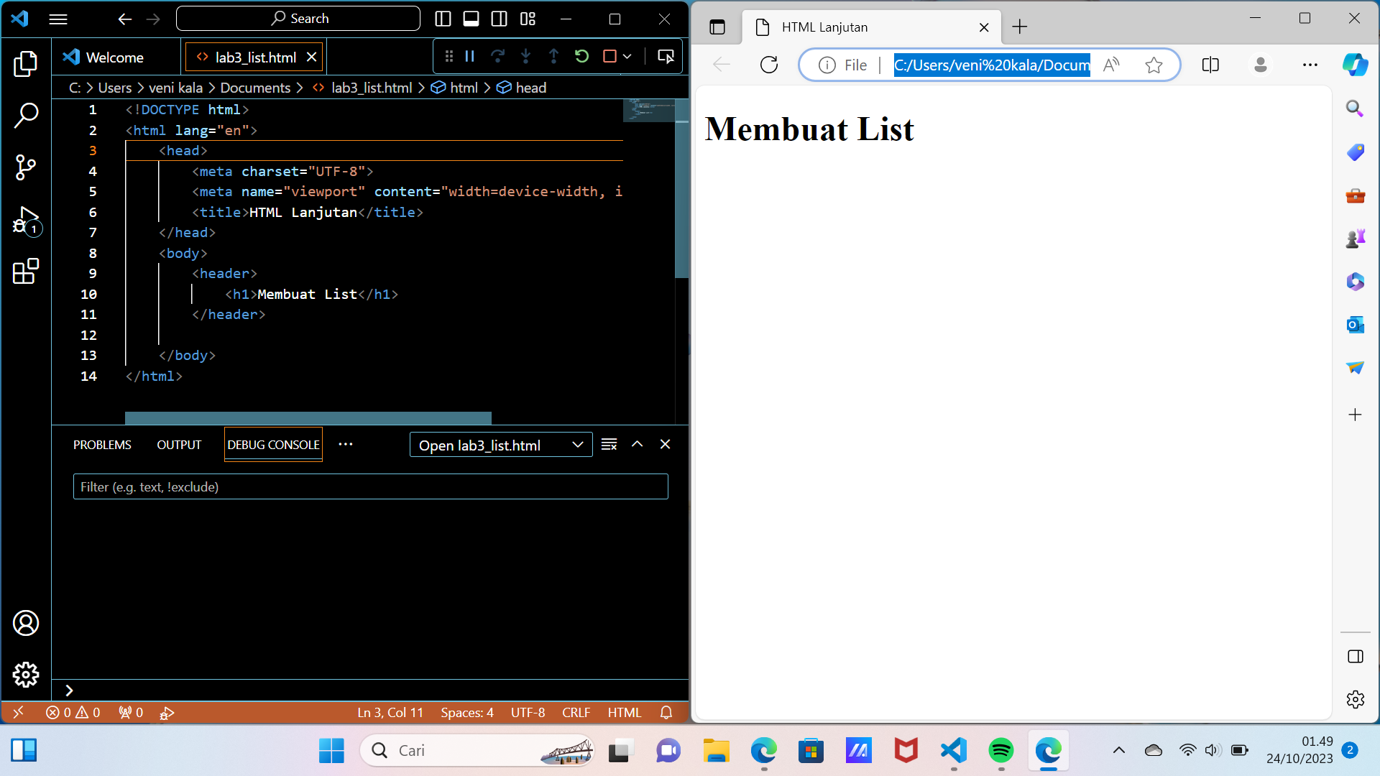Screen dimensions: 1380x776
Task: Open Source Control view in sidebar
Action: (27, 167)
